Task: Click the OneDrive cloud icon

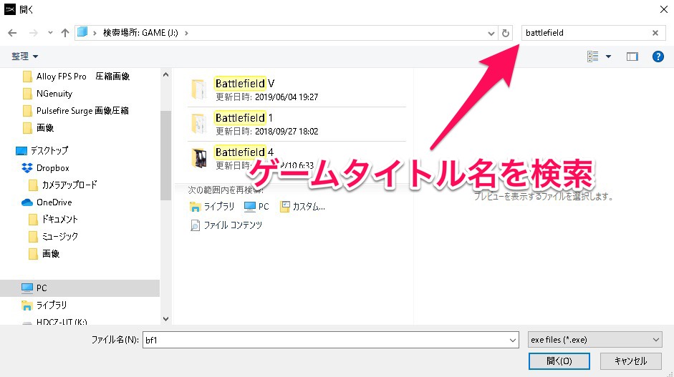Action: (27, 202)
